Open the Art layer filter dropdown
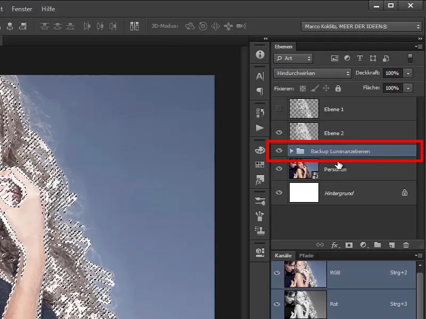Screen dimensions: 426x319 click(293, 58)
